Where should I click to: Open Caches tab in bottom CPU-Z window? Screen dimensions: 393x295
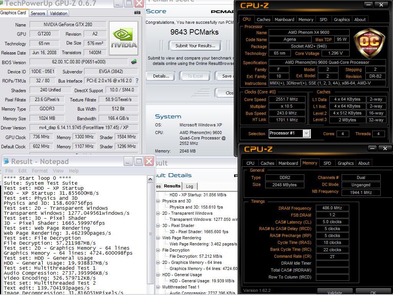click(x=267, y=163)
